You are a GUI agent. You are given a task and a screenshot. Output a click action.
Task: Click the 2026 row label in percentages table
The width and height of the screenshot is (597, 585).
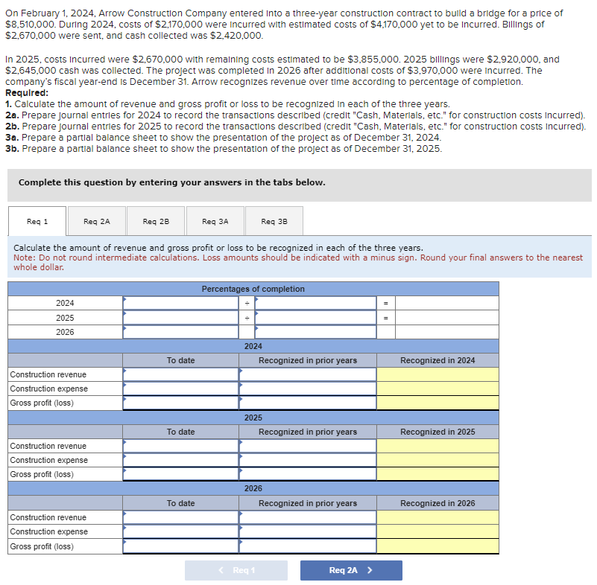tap(65, 332)
